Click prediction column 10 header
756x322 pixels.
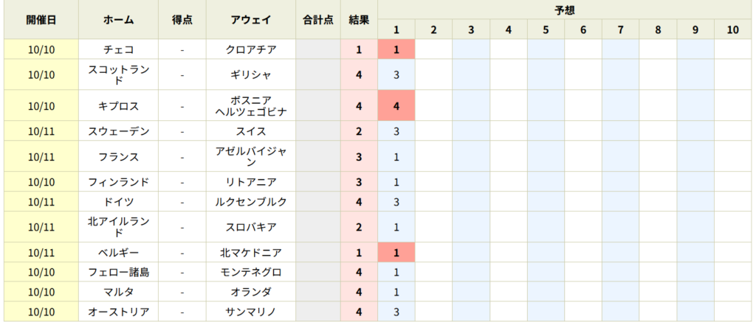pos(732,29)
